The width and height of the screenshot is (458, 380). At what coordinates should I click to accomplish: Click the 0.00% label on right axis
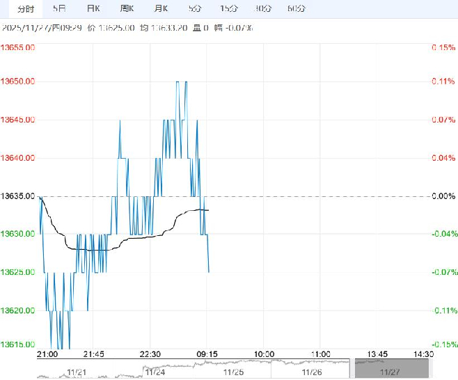point(441,196)
